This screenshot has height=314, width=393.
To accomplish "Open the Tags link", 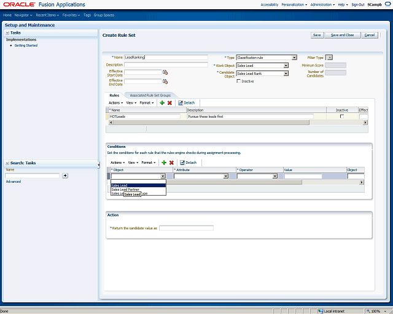I will 87,15.
